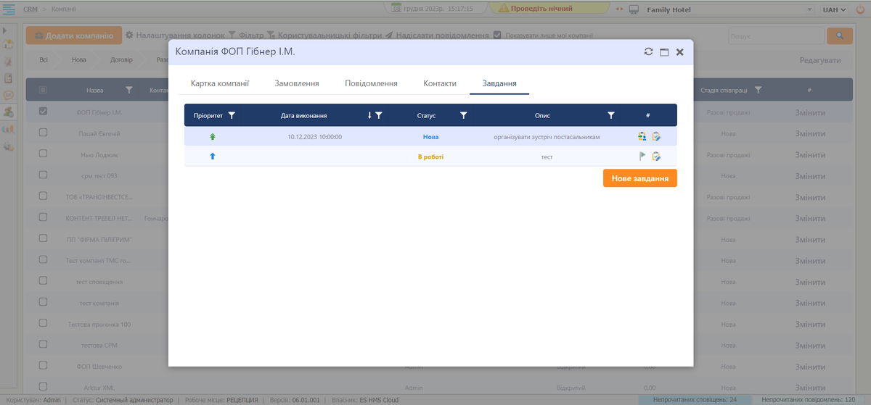Click the Нове завдання button
The image size is (871, 405).
[x=639, y=178]
